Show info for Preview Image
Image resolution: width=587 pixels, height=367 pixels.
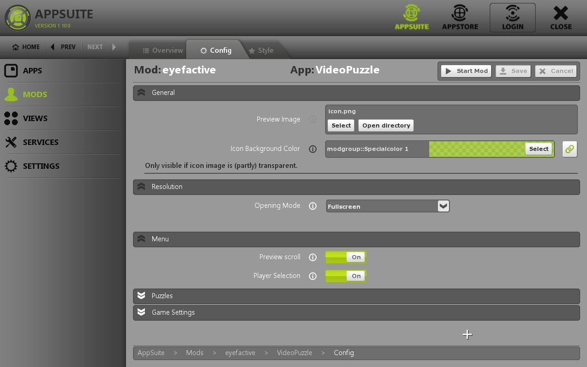313,119
